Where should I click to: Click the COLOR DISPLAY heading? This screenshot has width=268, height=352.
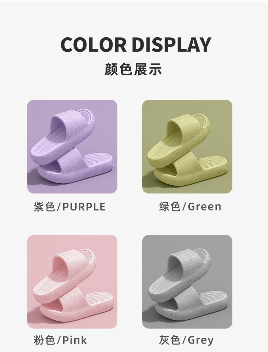tap(136, 44)
